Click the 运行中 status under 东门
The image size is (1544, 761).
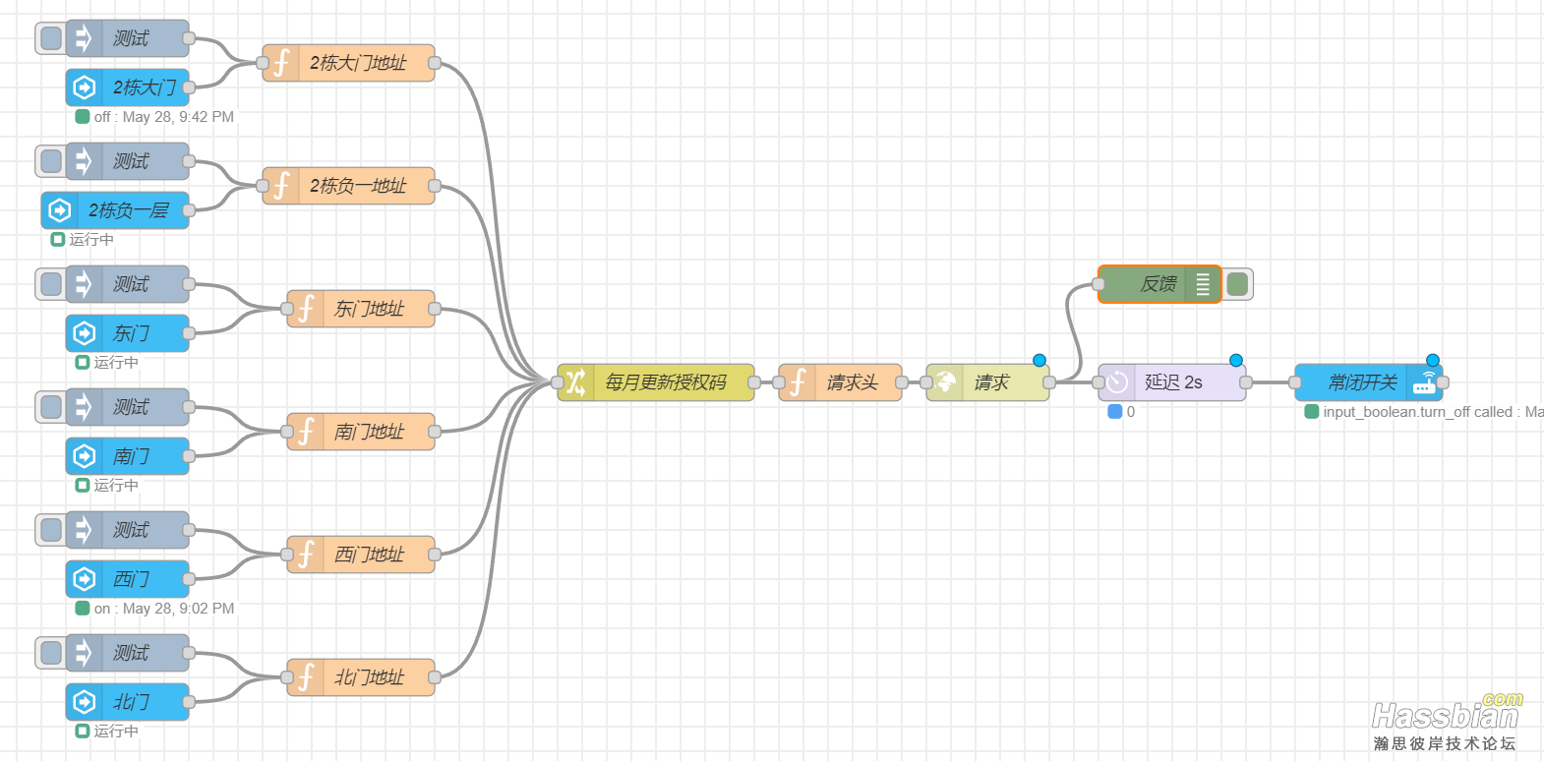[116, 363]
